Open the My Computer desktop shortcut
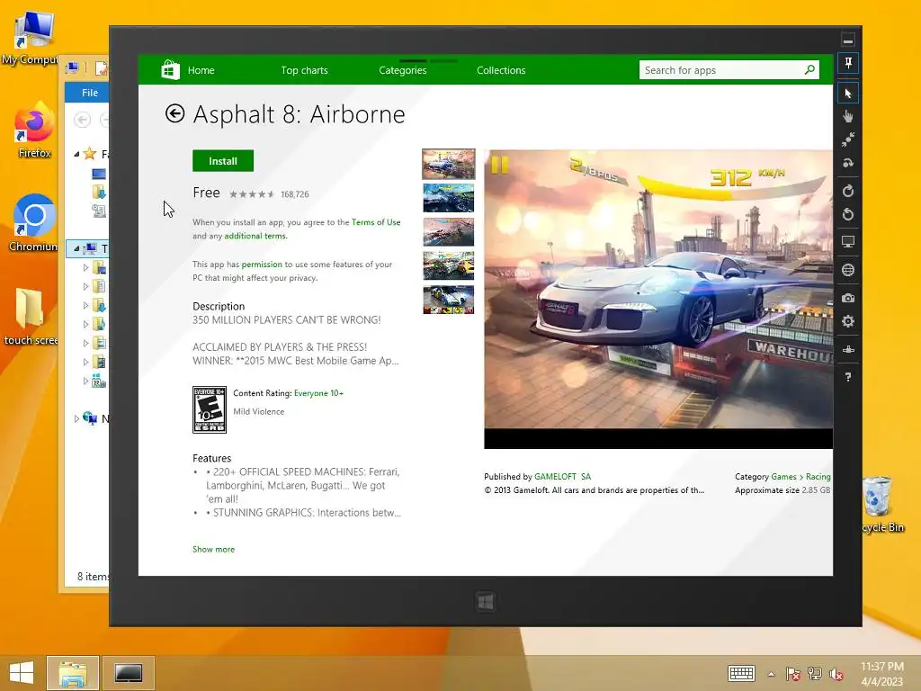The width and height of the screenshot is (921, 691). pyautogui.click(x=34, y=36)
